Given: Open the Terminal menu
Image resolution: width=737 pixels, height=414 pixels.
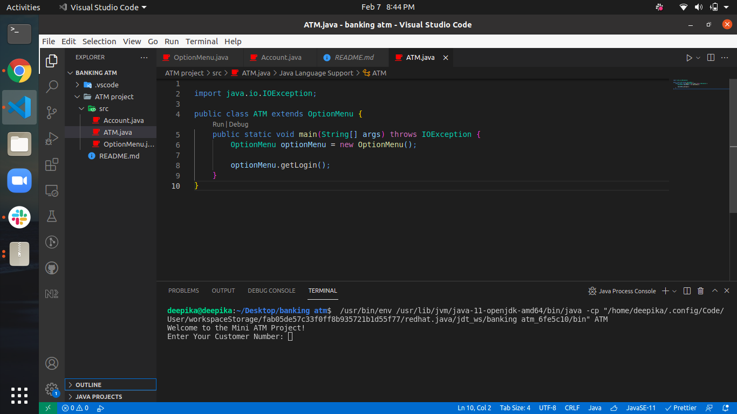Looking at the screenshot, I should 201,41.
